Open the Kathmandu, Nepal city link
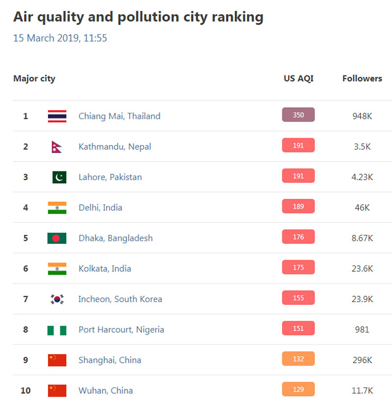The width and height of the screenshot is (392, 404). pyautogui.click(x=115, y=146)
